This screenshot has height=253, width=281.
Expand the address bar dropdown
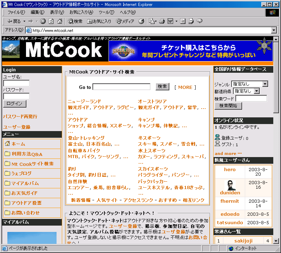pyautogui.click(x=274, y=30)
